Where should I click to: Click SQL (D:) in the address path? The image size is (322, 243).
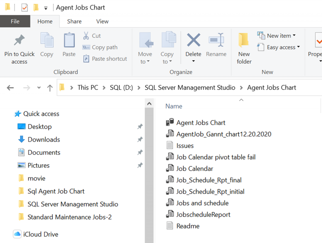[x=121, y=88]
